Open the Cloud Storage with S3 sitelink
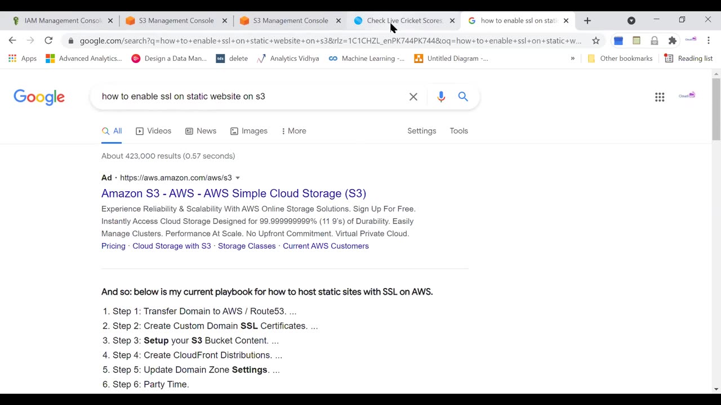The width and height of the screenshot is (721, 405). click(172, 246)
